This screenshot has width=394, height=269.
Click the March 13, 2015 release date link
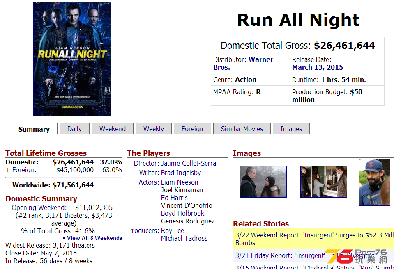coord(317,67)
